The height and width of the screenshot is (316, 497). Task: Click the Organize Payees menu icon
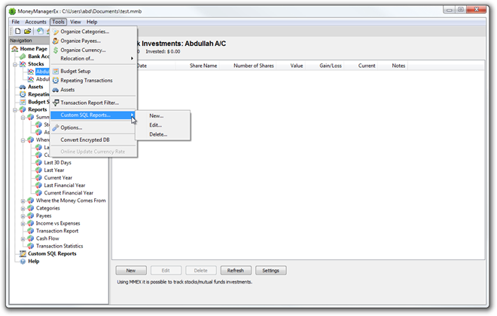pos(56,41)
